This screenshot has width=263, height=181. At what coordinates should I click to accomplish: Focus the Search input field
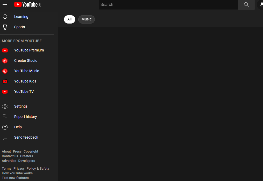pyautogui.click(x=168, y=5)
